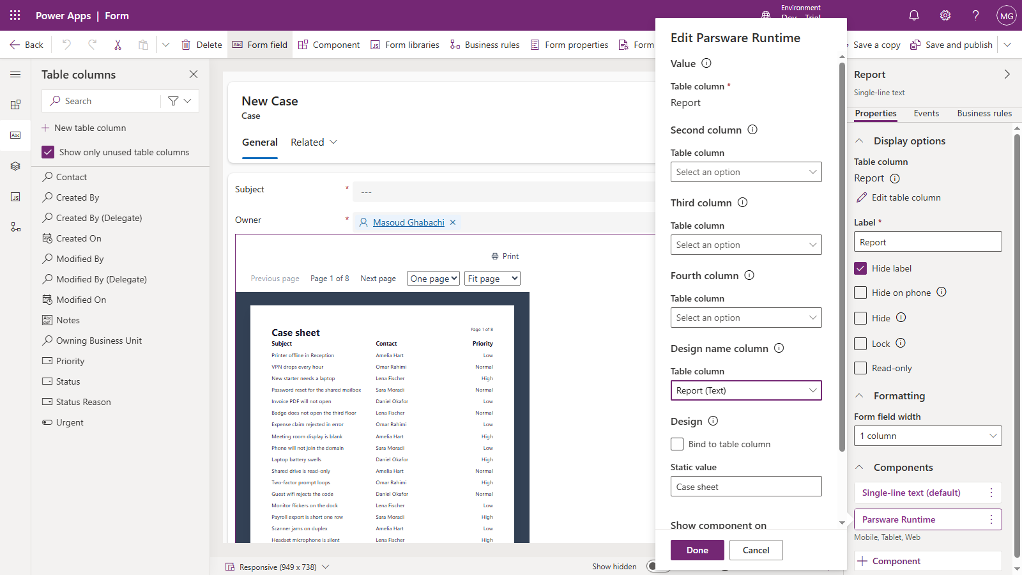
Task: Open the notifications bell
Action: pos(914,15)
